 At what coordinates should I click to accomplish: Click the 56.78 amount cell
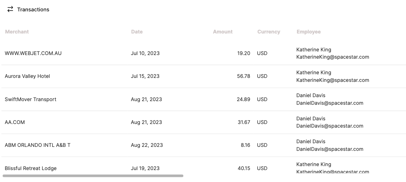coord(243,76)
